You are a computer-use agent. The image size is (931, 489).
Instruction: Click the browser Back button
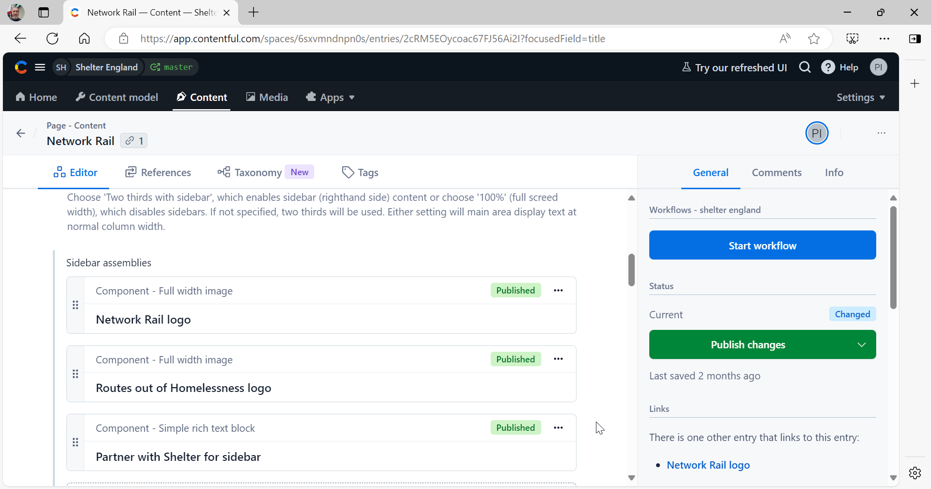[x=20, y=38]
